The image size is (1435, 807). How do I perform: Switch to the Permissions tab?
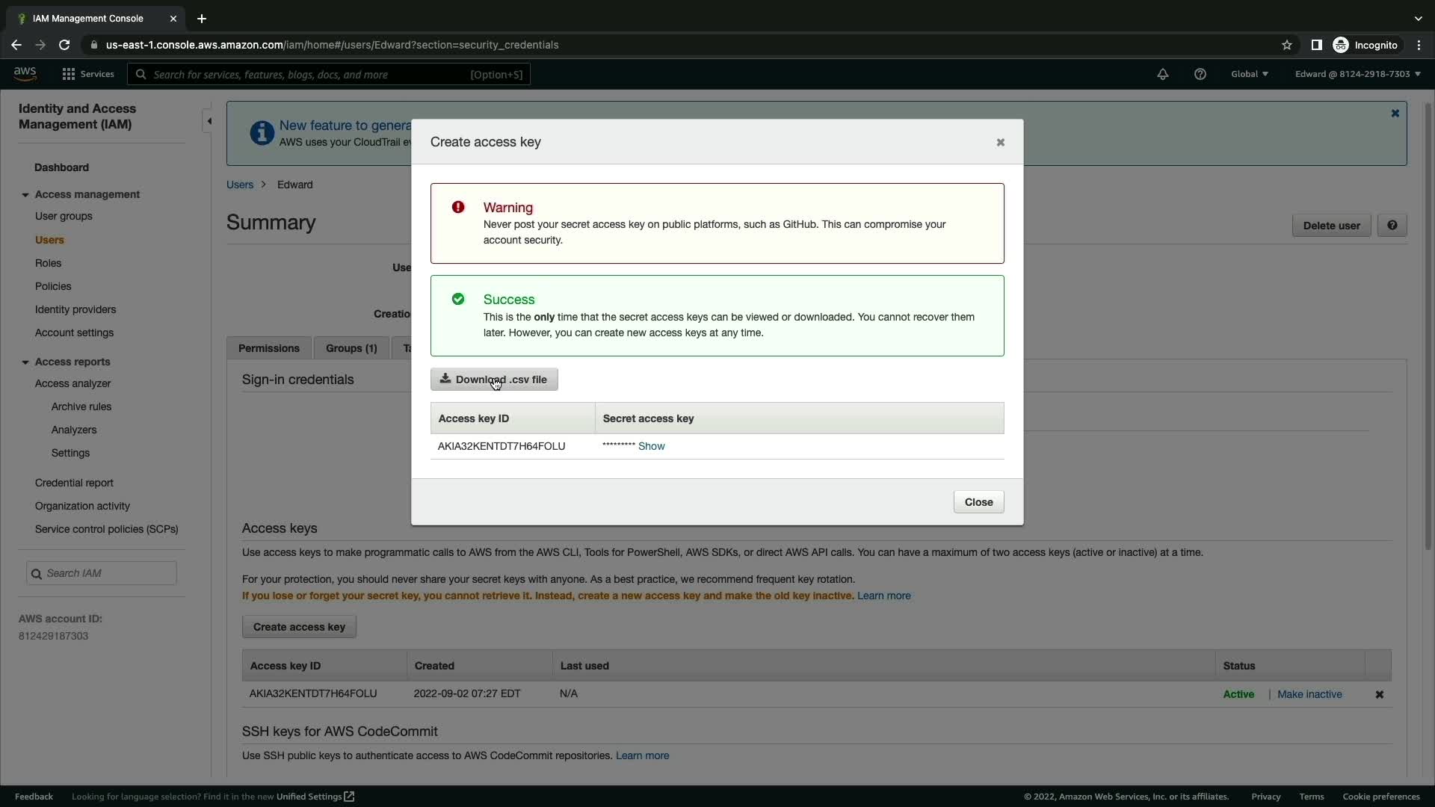pos(268,348)
